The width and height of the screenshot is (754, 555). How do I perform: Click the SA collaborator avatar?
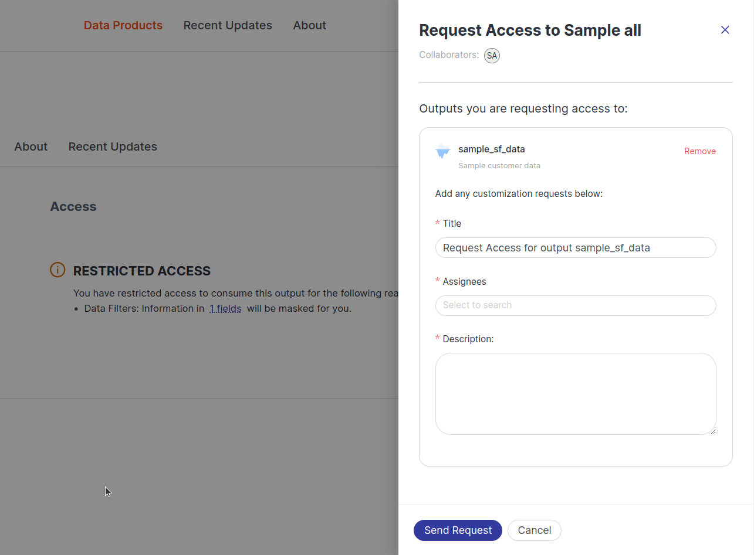click(x=492, y=56)
